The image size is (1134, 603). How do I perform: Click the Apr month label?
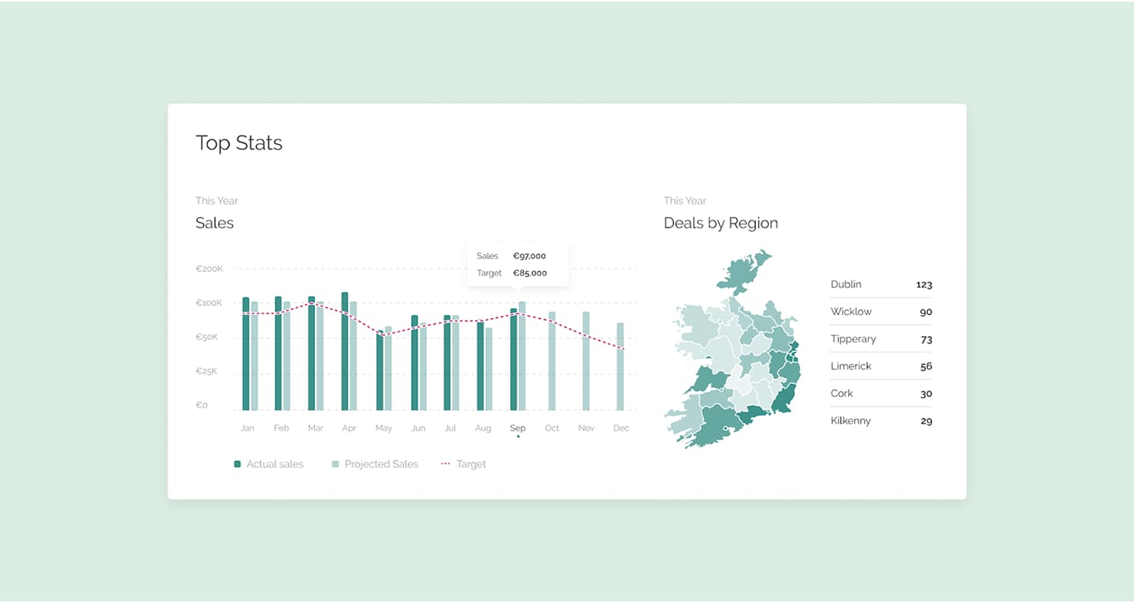349,428
